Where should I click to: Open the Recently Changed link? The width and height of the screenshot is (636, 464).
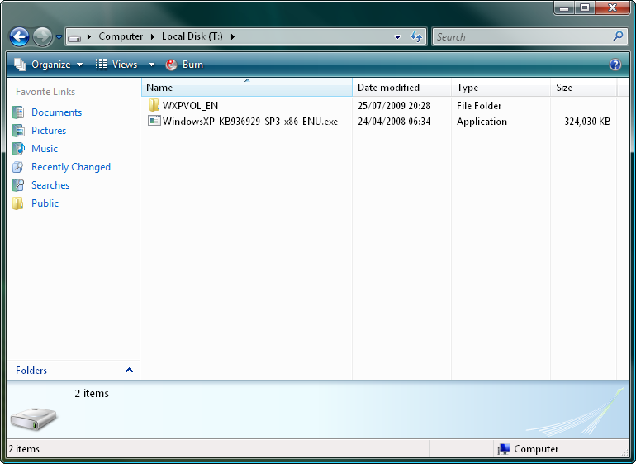pos(71,167)
